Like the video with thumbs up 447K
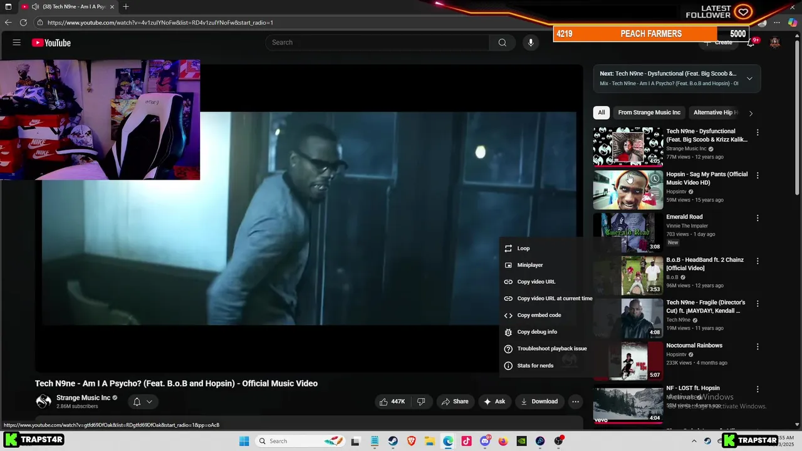This screenshot has width=802, height=451. coord(392,402)
